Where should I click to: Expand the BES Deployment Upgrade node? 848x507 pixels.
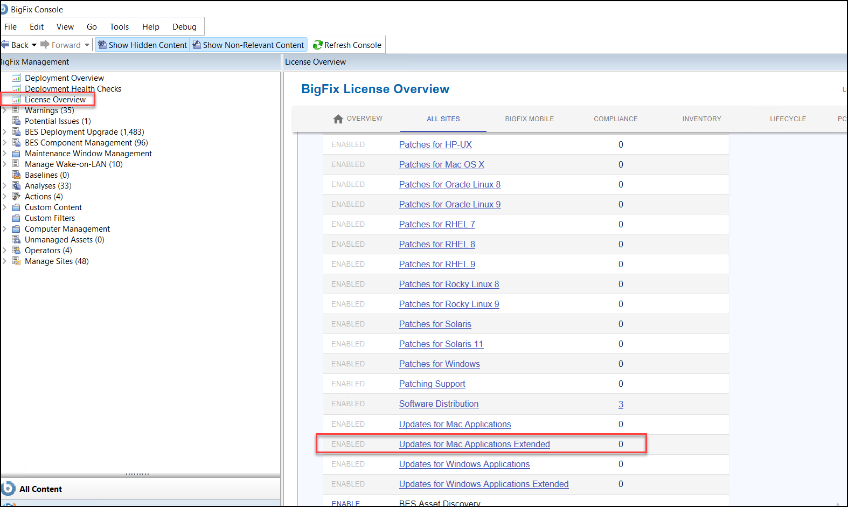tap(4, 132)
